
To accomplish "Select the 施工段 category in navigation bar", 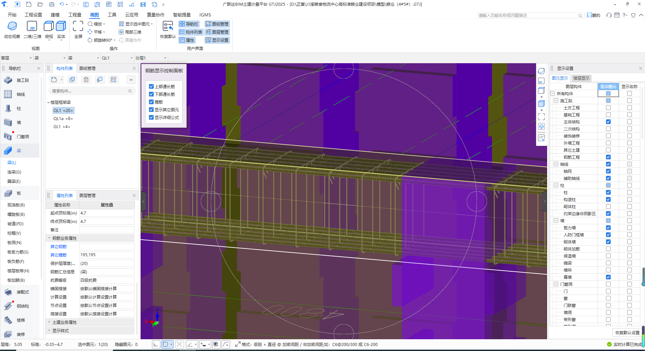I will [20, 80].
